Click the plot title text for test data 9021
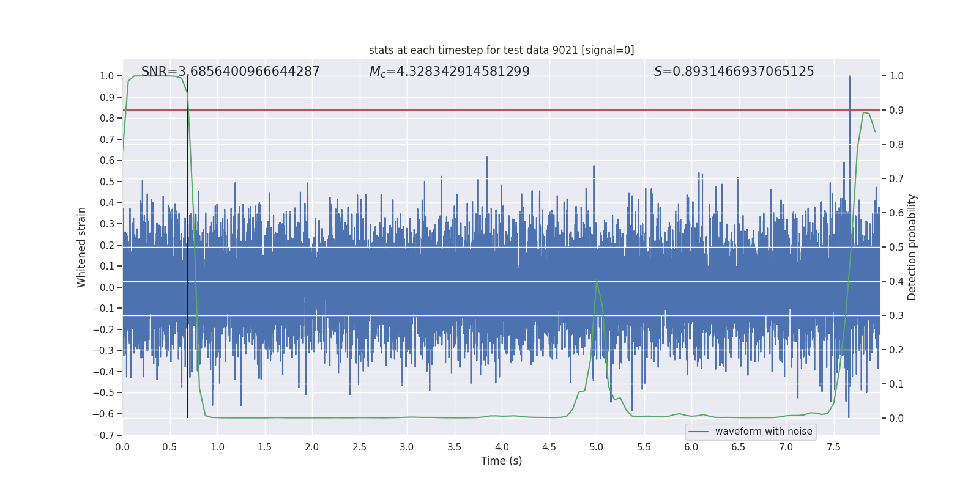The width and height of the screenshot is (979, 489). tap(501, 50)
